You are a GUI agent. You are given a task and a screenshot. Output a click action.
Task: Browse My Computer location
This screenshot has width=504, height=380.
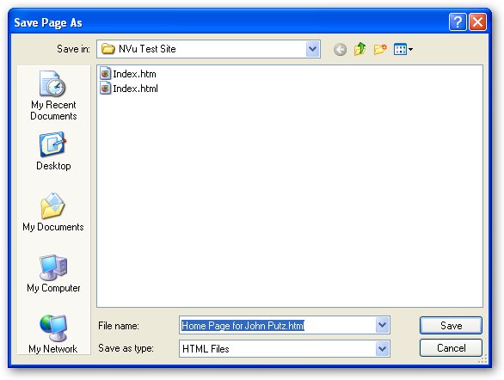click(x=53, y=273)
